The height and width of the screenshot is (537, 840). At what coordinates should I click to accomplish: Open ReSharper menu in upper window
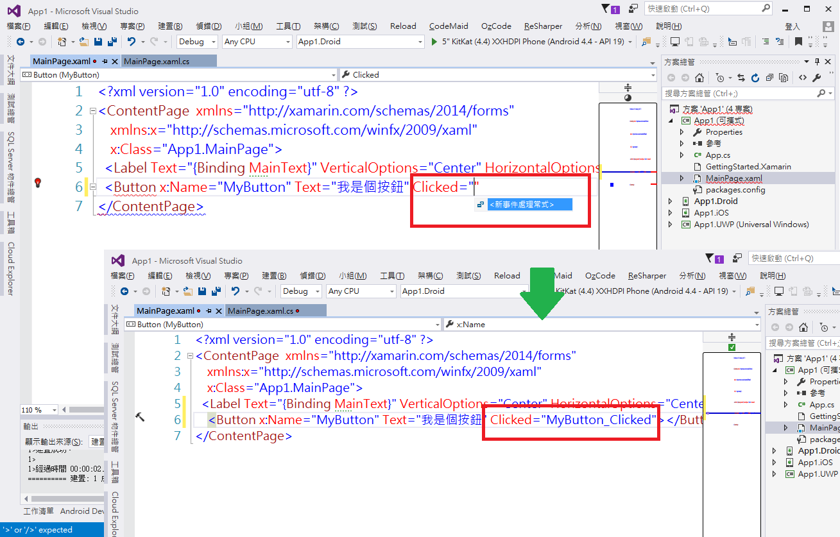tap(543, 26)
